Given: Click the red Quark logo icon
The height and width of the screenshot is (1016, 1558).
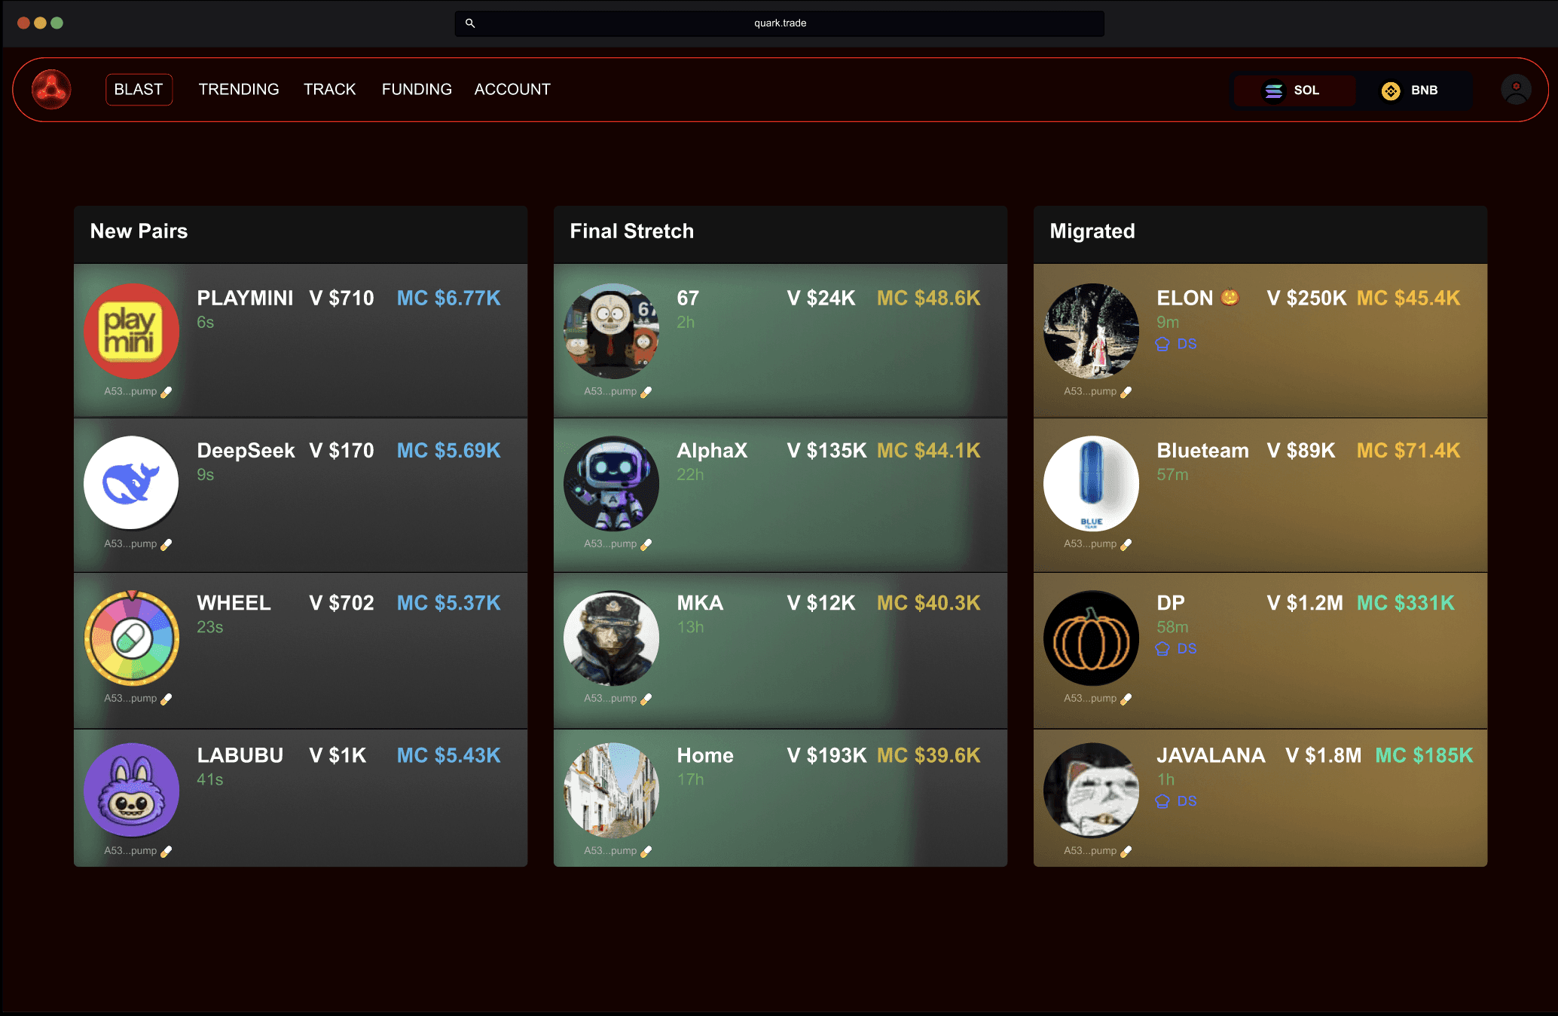Looking at the screenshot, I should pos(51,90).
